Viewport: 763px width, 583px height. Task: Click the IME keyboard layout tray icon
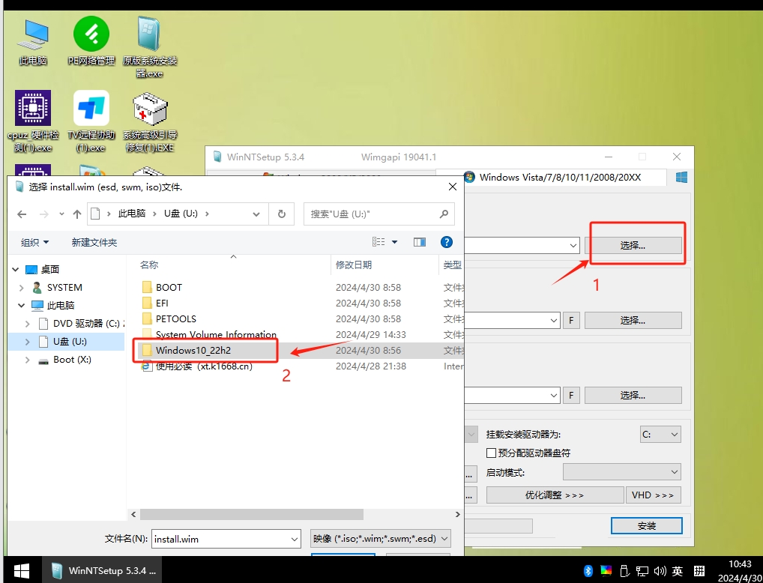pos(699,571)
